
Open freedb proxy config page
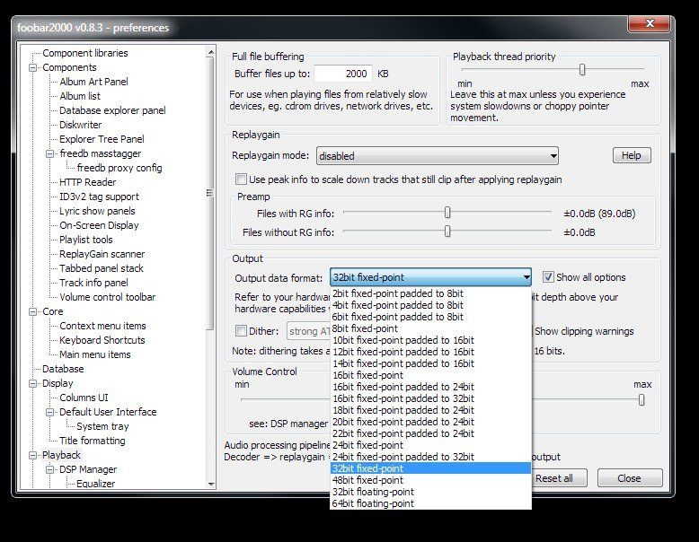119,168
